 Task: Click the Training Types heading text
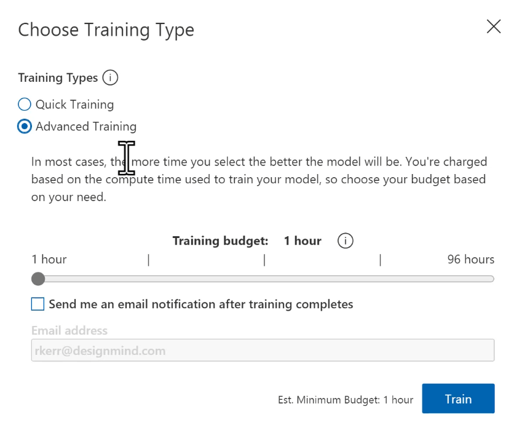tap(58, 78)
